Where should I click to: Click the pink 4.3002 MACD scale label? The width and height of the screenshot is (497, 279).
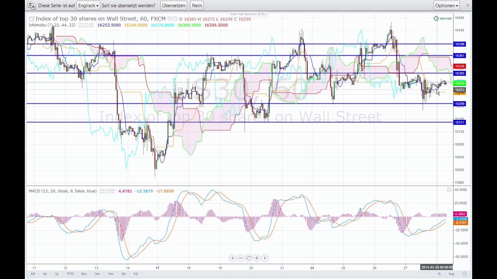tap(460, 214)
